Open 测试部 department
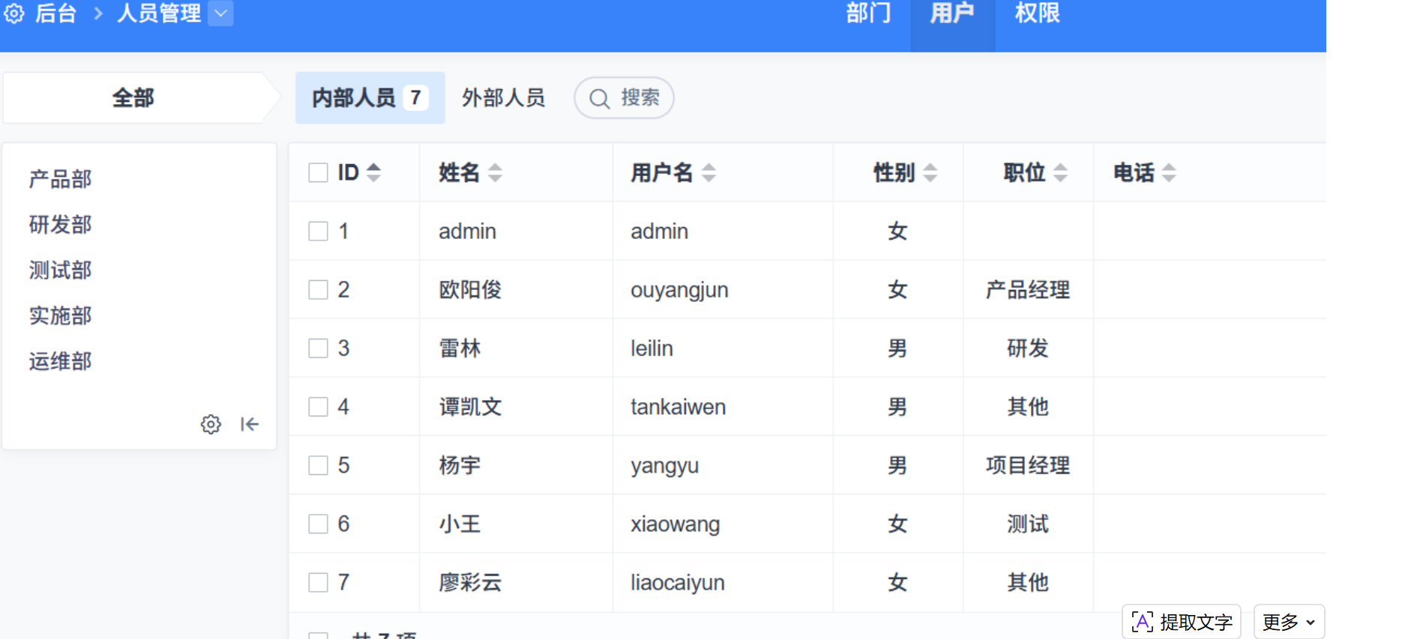1414x639 pixels. (x=61, y=270)
